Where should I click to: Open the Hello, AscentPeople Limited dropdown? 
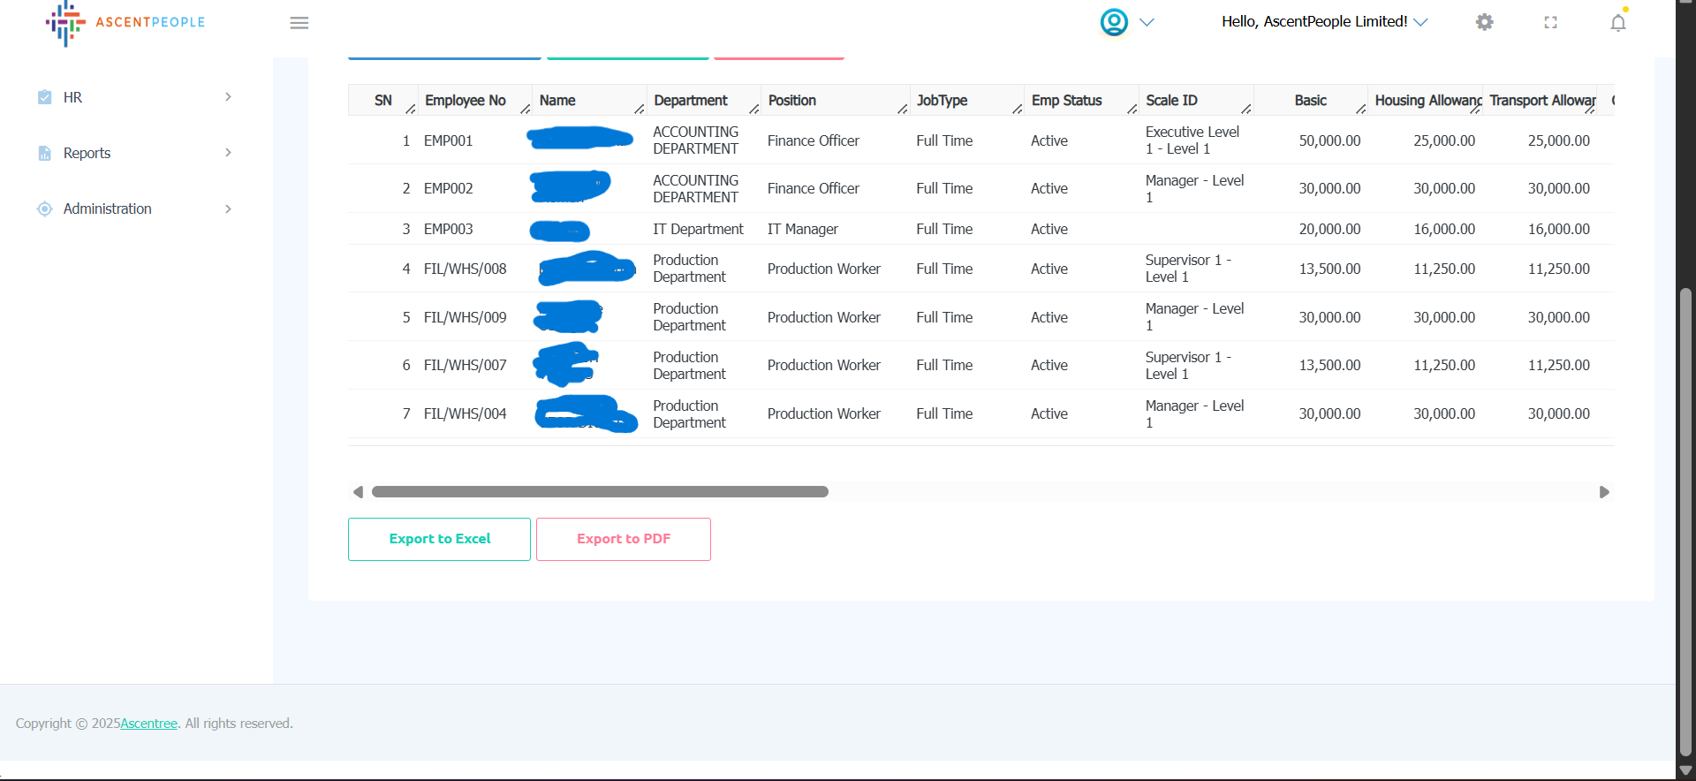[1323, 22]
